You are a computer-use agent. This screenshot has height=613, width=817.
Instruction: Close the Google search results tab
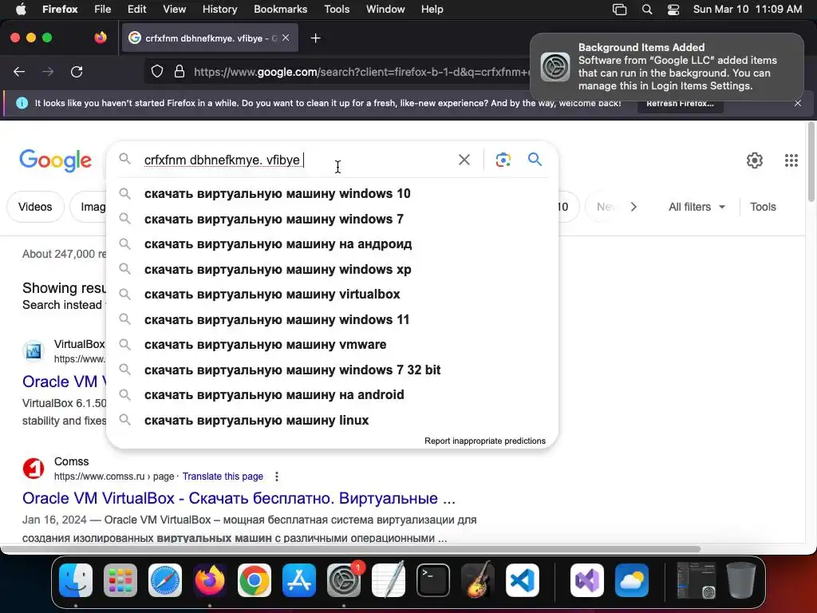click(286, 38)
